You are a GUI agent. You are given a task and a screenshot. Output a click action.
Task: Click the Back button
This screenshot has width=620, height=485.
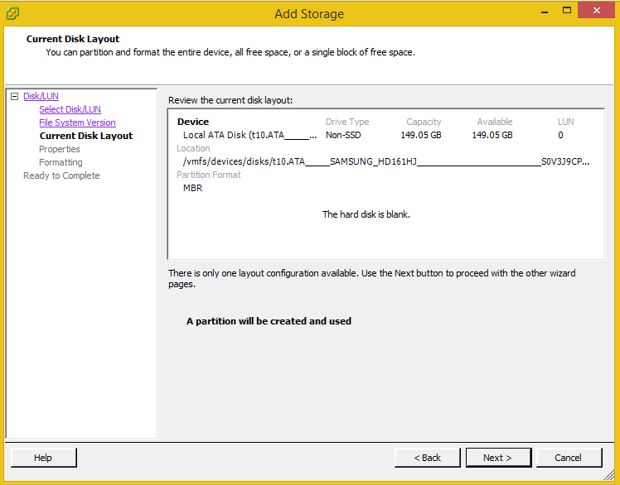pyautogui.click(x=427, y=458)
